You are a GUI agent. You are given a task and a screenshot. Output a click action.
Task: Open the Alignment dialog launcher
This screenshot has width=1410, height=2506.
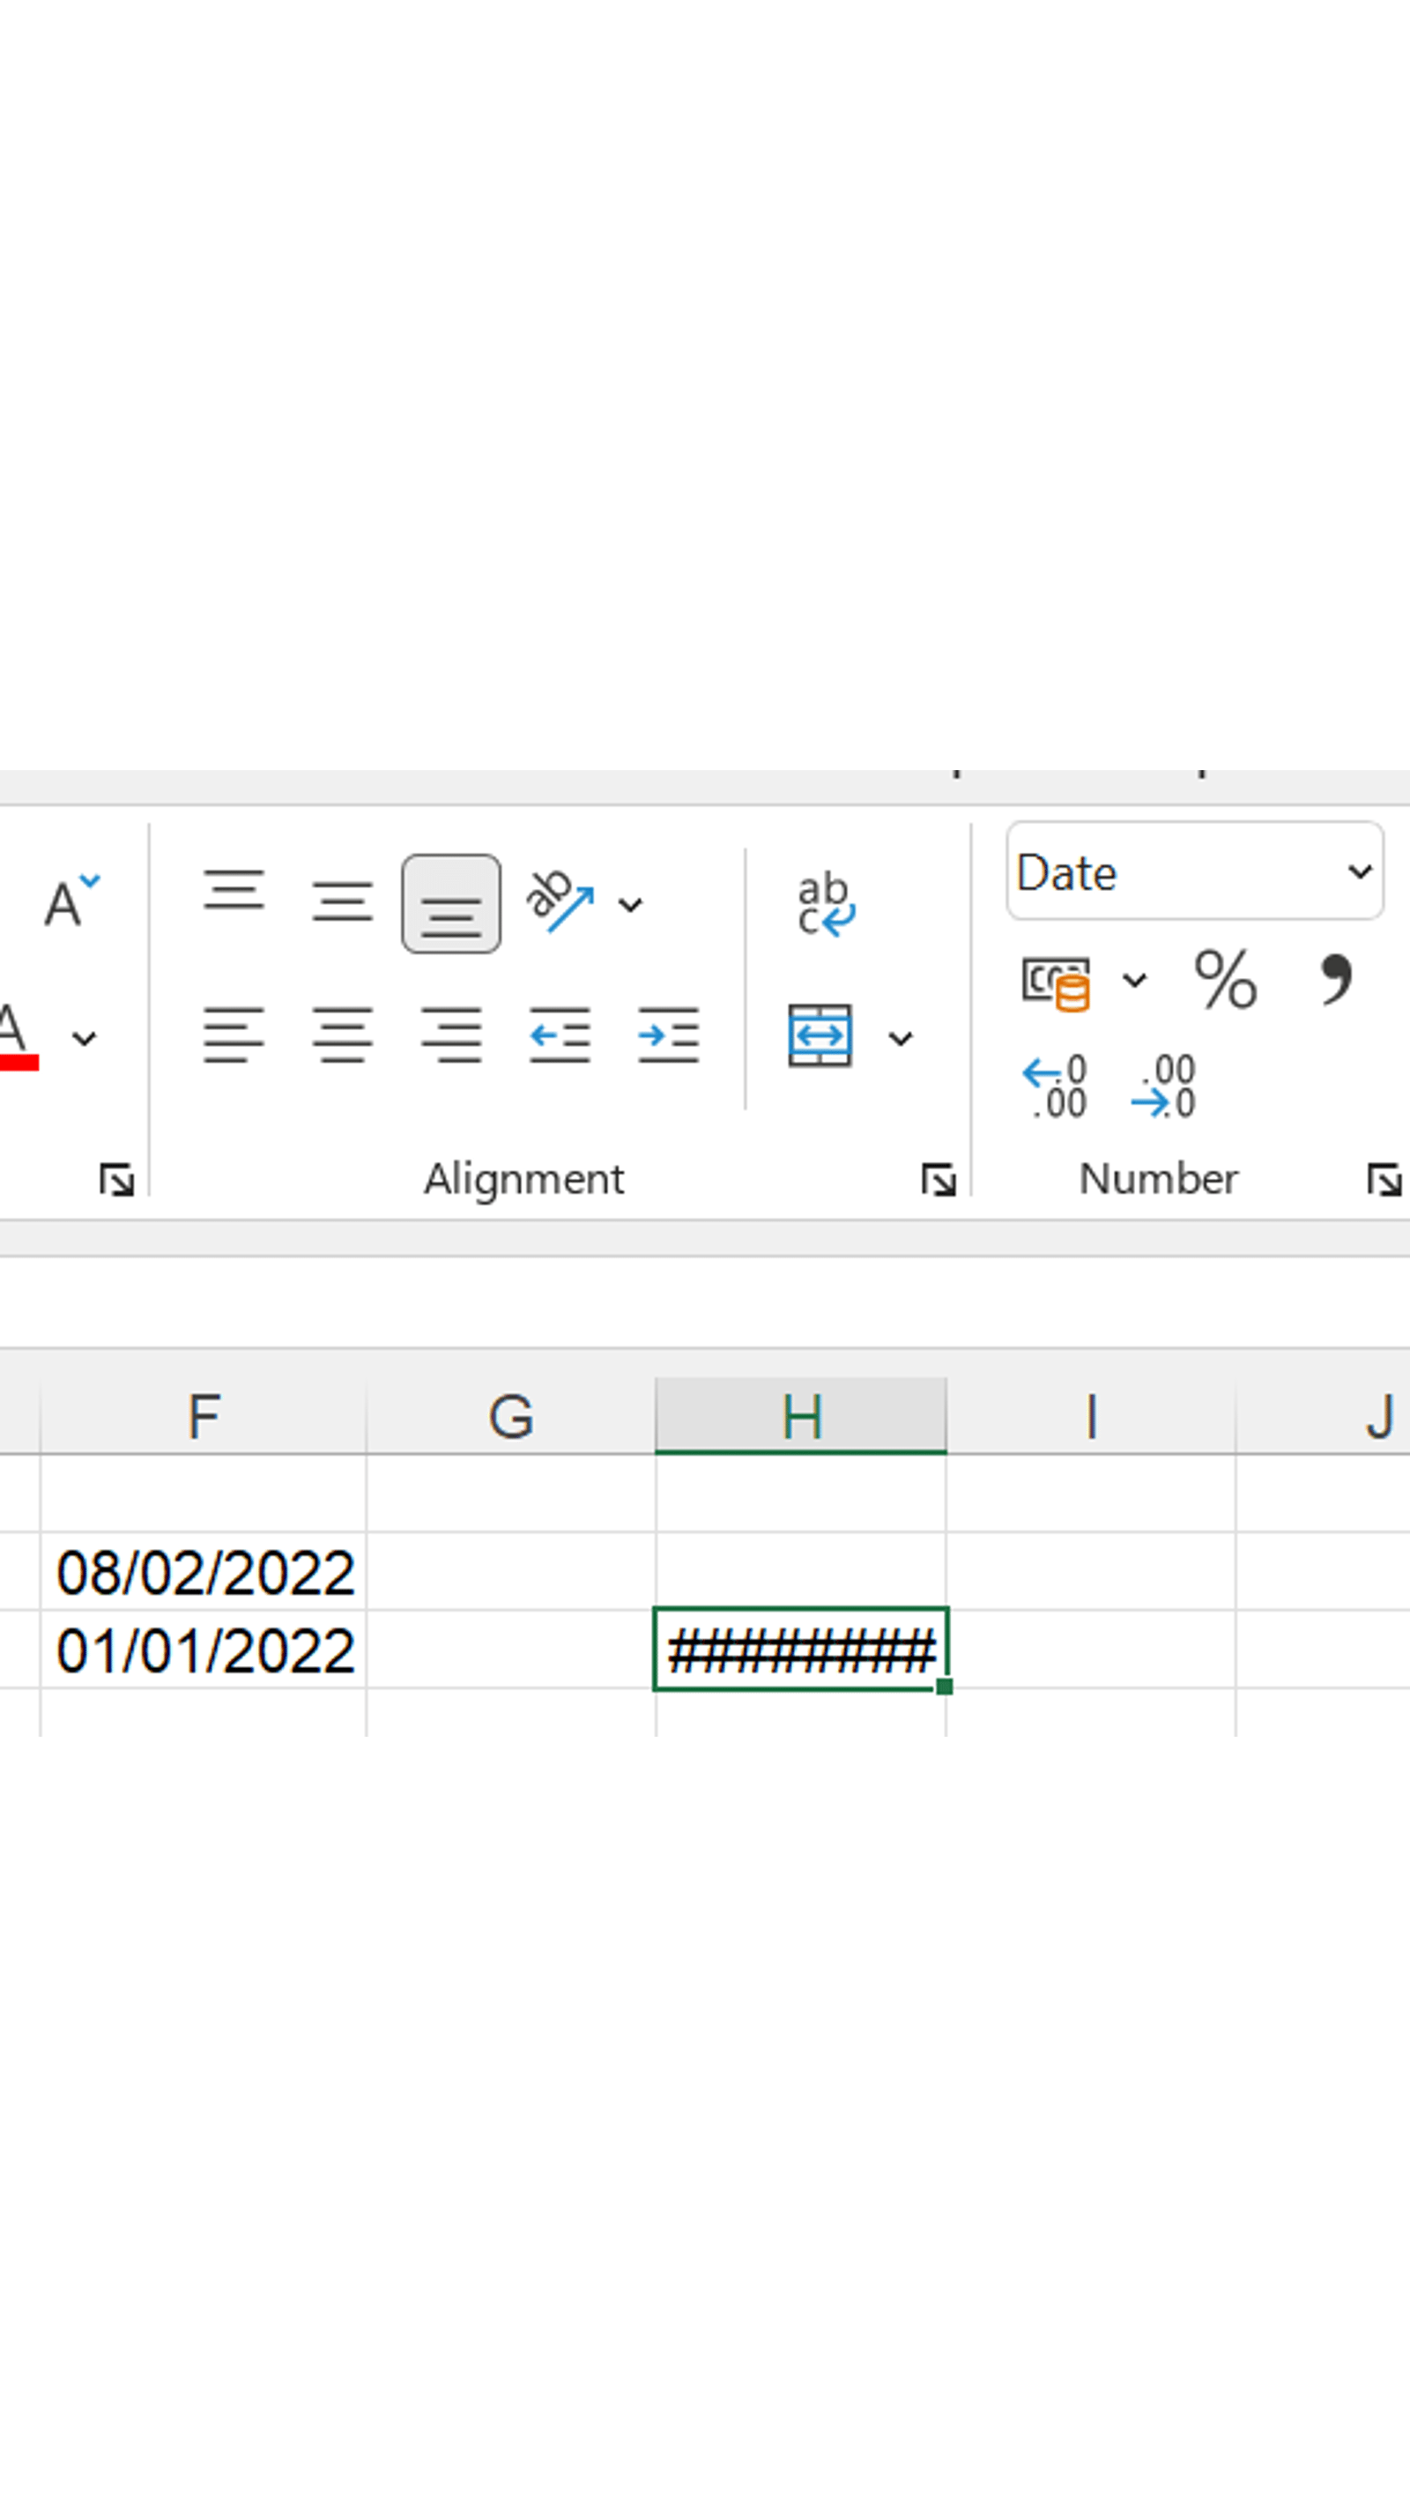(x=939, y=1181)
